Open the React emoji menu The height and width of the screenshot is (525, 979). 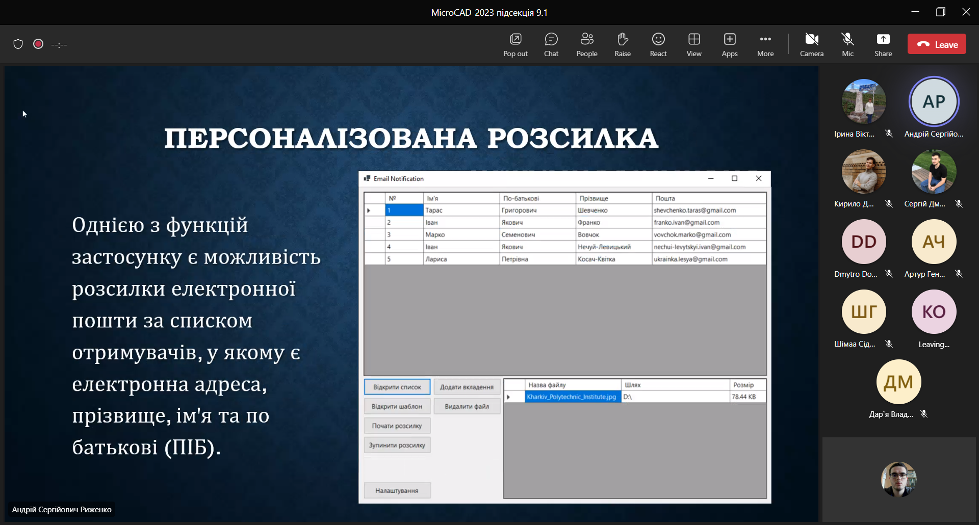click(x=658, y=44)
